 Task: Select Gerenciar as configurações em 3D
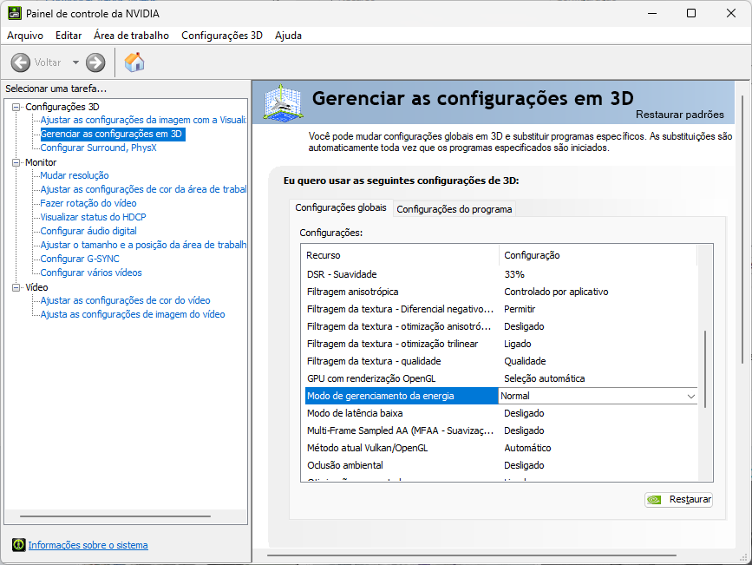tap(111, 134)
